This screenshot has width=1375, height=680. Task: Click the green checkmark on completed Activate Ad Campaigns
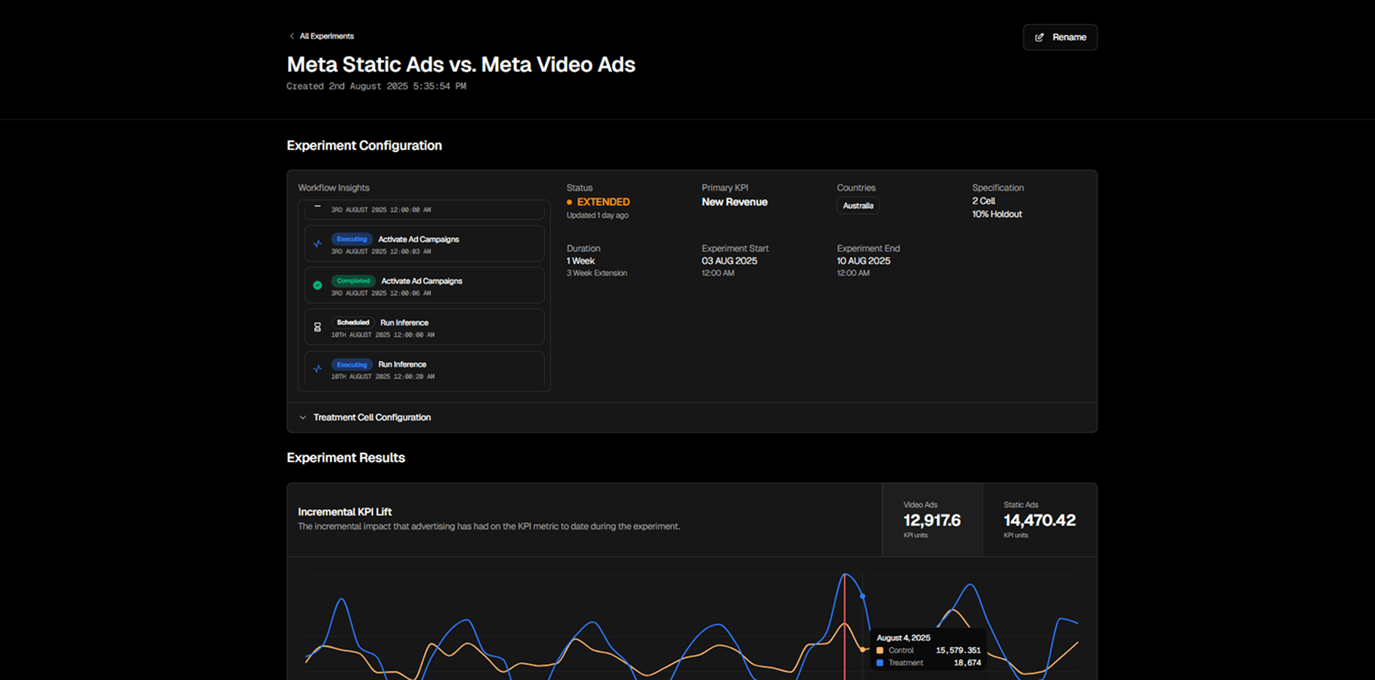tap(317, 286)
